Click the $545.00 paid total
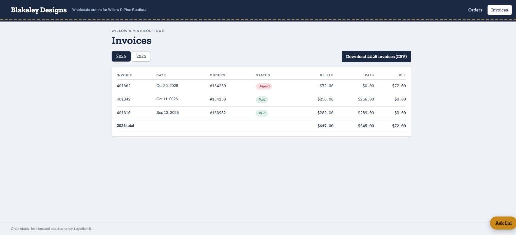The height and width of the screenshot is (235, 516). [x=366, y=126]
